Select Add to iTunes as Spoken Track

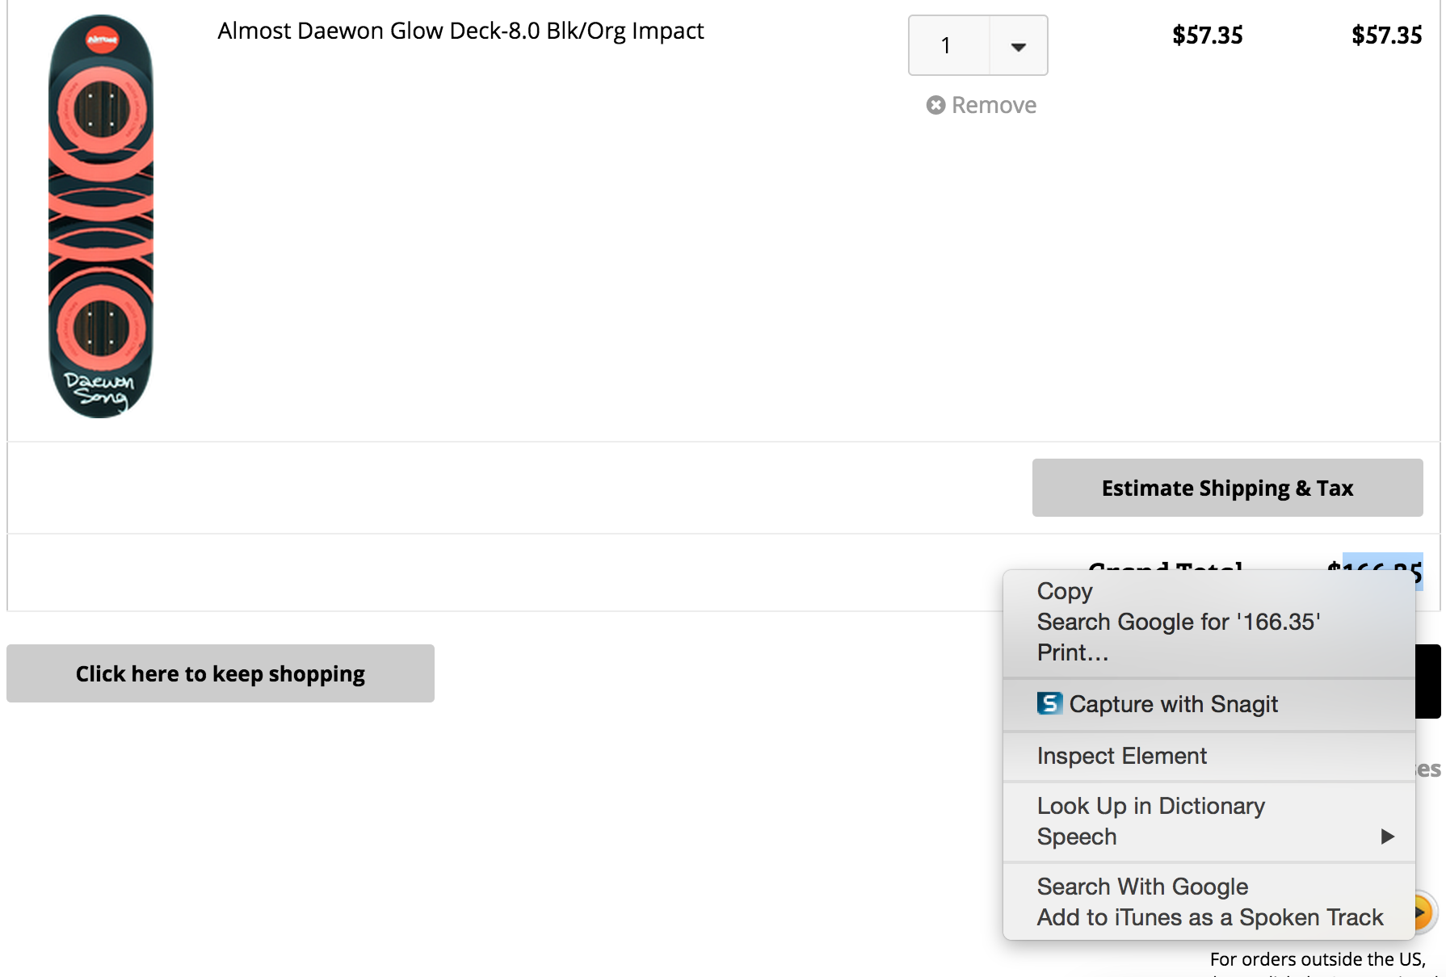[x=1209, y=917]
